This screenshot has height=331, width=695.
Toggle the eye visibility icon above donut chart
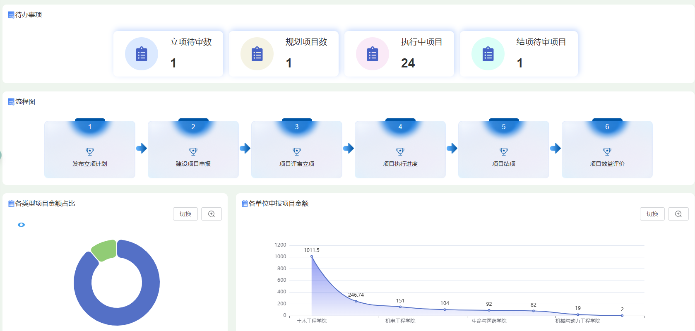coord(22,225)
